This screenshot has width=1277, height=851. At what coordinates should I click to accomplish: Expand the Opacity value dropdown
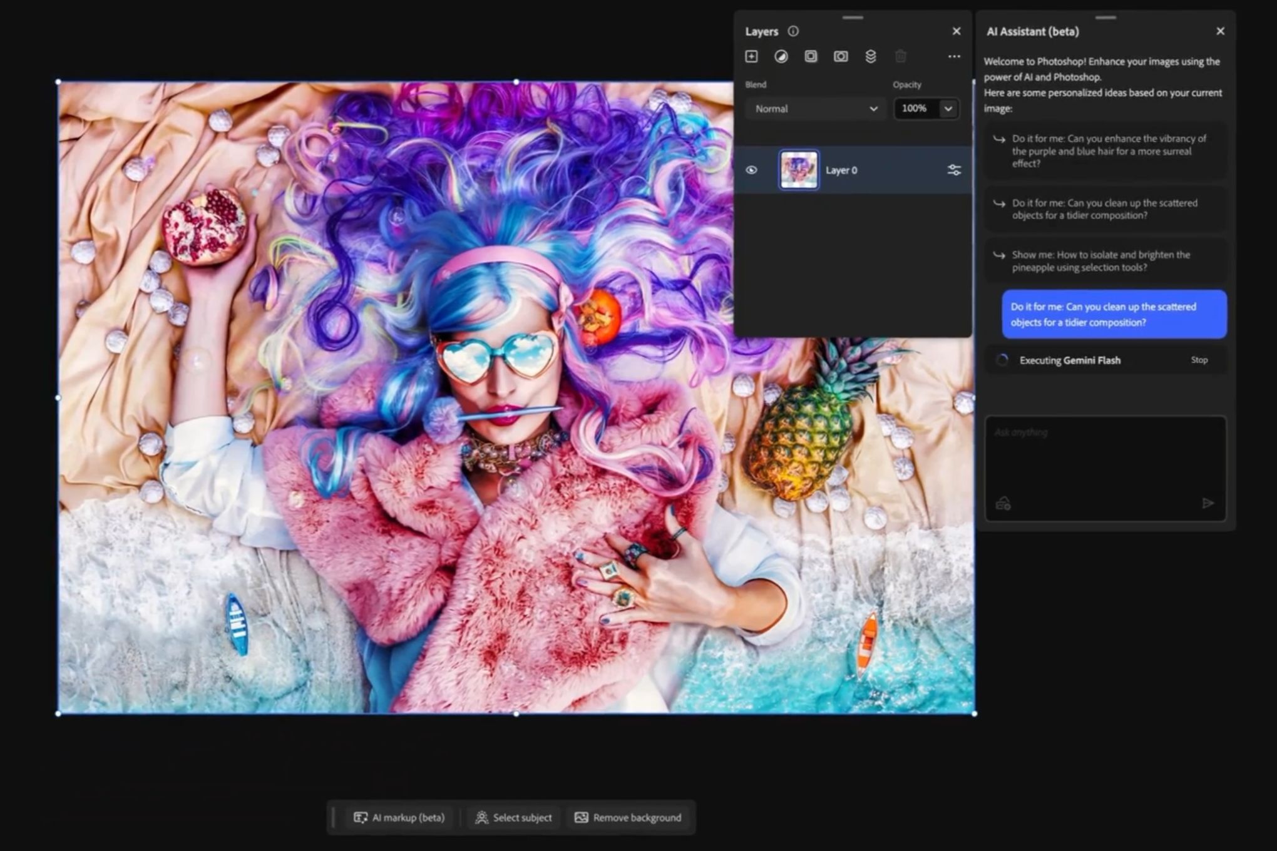coord(948,108)
